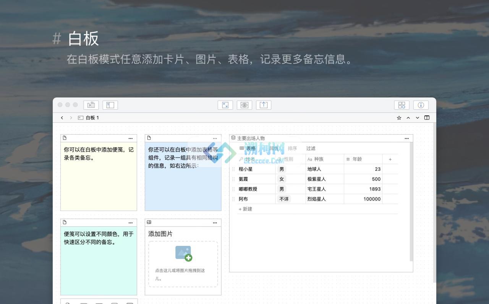Click the yellow note text area
This screenshot has height=304, width=489.
[99, 176]
